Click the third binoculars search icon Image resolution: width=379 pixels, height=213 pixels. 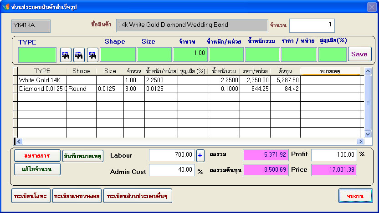click(92, 55)
